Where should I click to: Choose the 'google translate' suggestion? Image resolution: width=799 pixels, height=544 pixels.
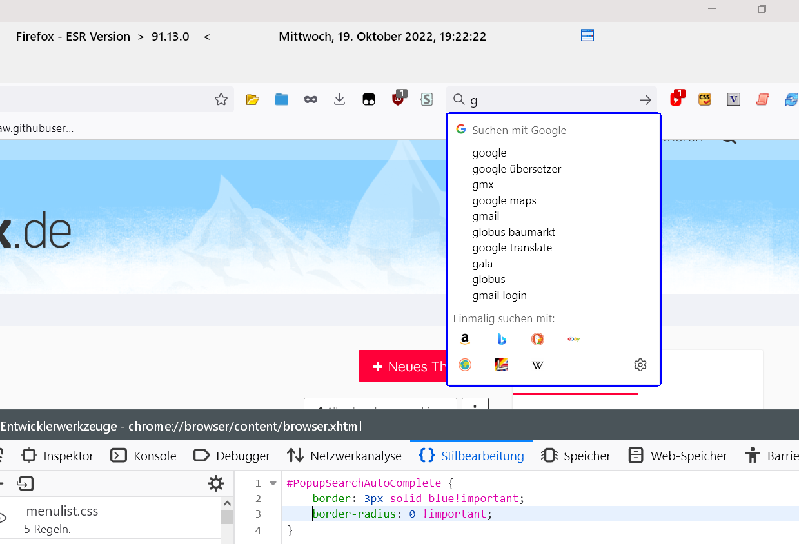pos(553,248)
